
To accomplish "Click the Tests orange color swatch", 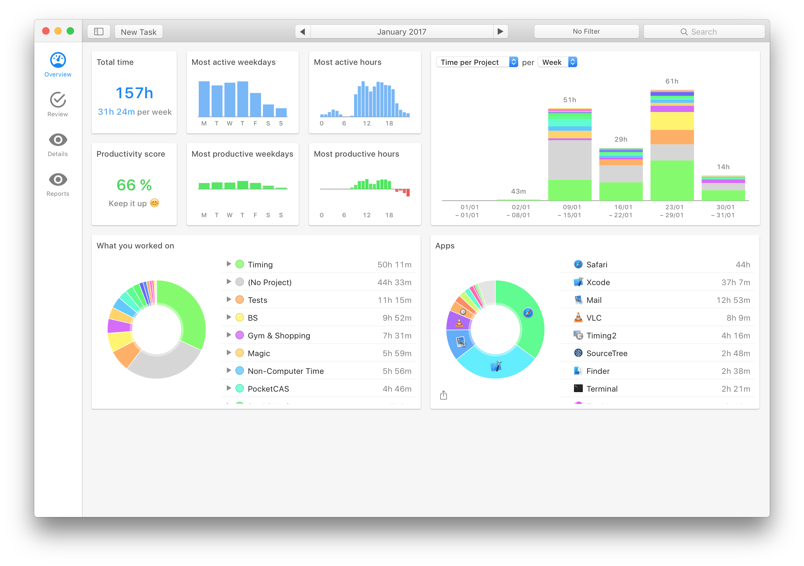I will click(240, 300).
